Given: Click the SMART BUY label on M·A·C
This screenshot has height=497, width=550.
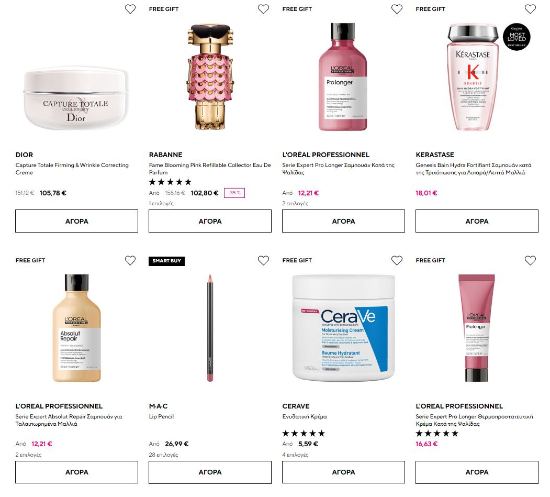Looking at the screenshot, I should pos(166,261).
